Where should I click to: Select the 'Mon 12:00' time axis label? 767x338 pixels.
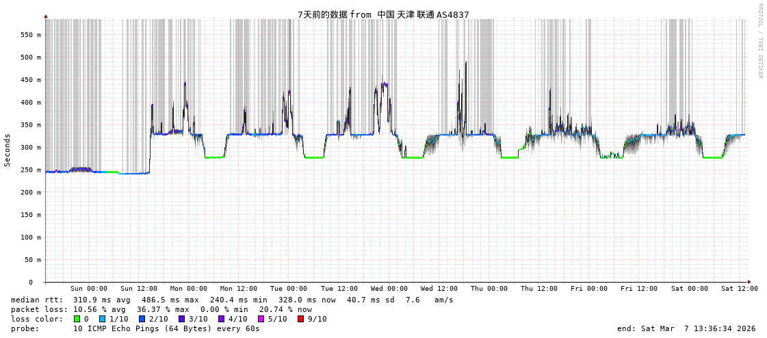pos(239,289)
